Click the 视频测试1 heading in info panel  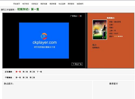[111, 18]
